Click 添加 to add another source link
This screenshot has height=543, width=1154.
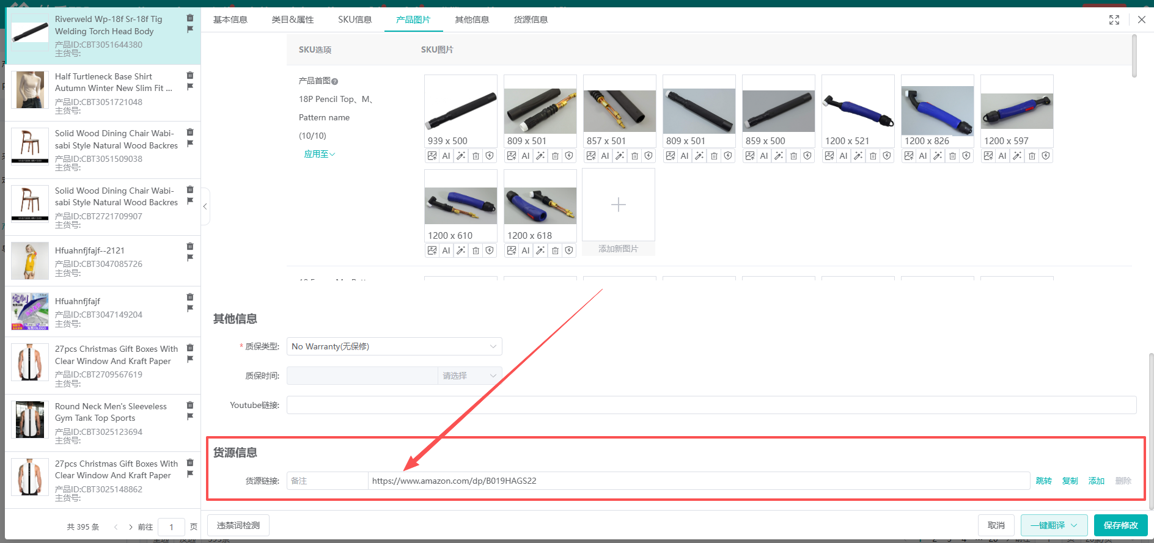(x=1097, y=481)
